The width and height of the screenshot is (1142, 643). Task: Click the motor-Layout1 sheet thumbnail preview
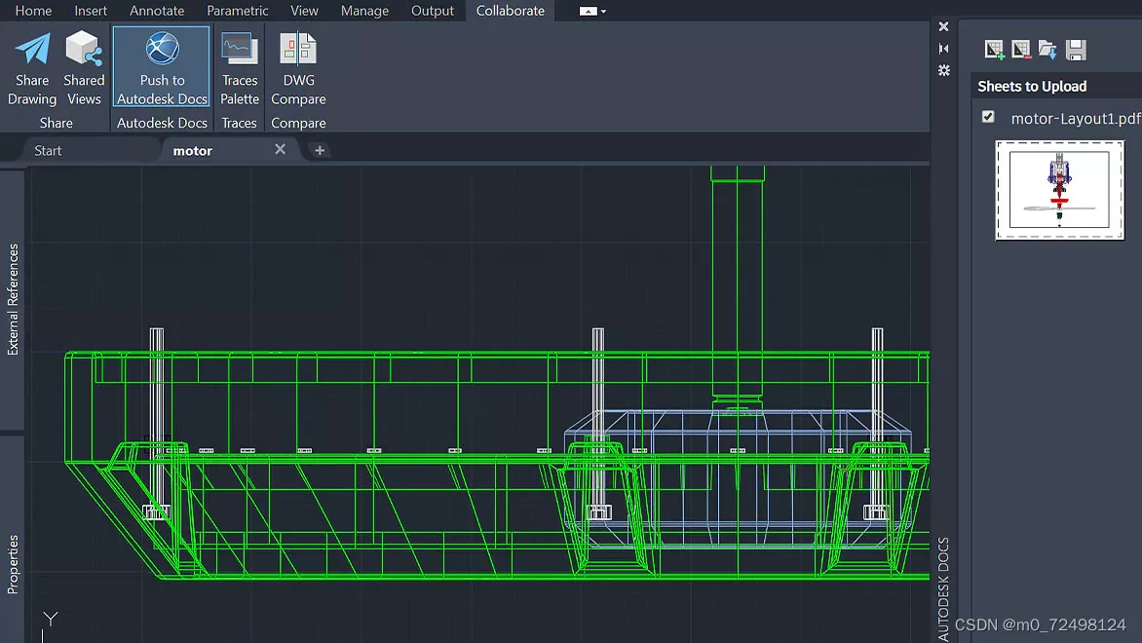[1059, 190]
